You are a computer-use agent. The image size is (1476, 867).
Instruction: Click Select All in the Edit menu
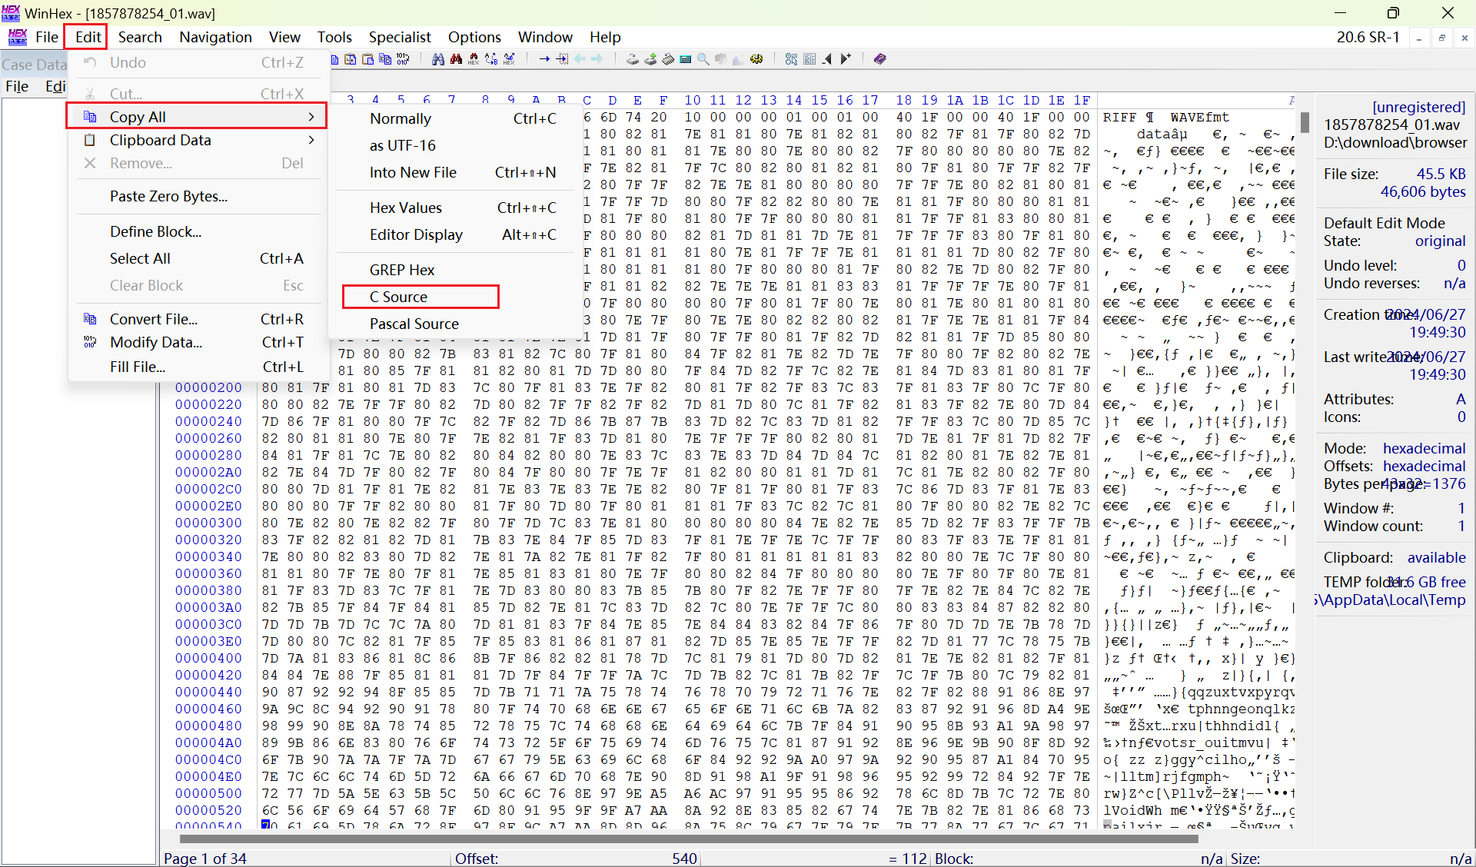point(140,258)
